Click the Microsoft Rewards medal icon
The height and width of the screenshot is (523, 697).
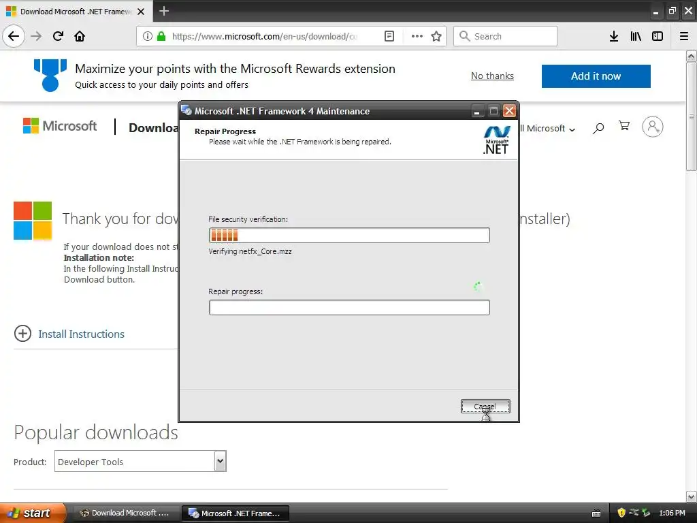pos(50,76)
